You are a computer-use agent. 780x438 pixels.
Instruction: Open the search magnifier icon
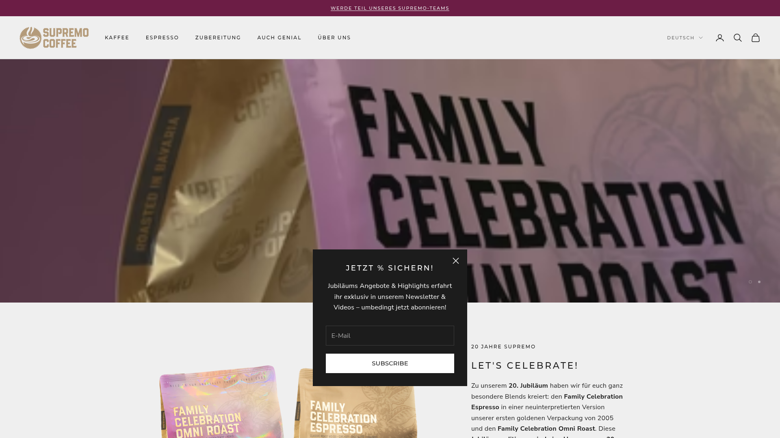tap(738, 38)
